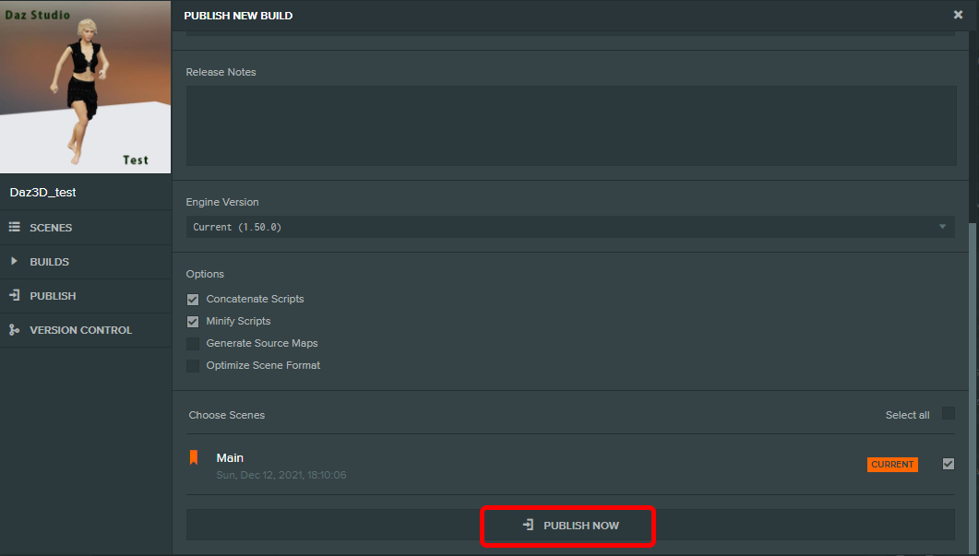Open VERSION CONTROL section
The image size is (979, 556).
point(86,330)
